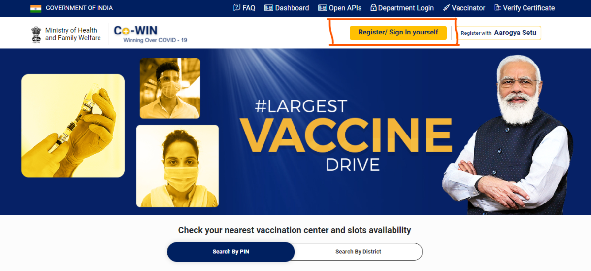Click the face shield man photo
Image resolution: width=591 pixels, height=271 pixels.
point(170,88)
